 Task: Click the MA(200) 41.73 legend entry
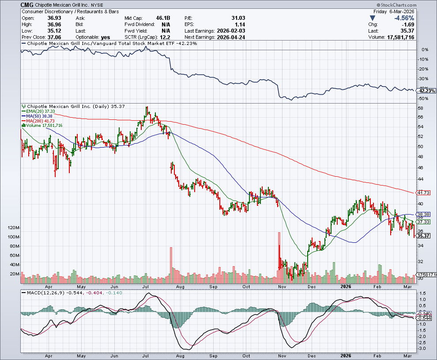tap(38, 121)
